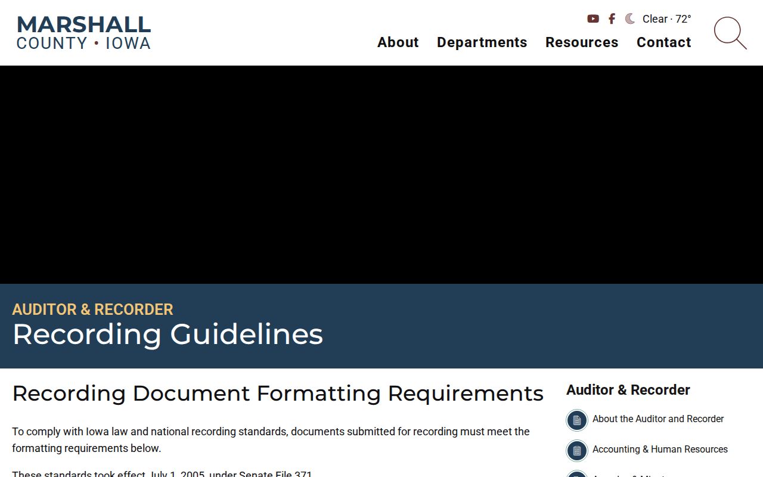Click the Recording Document Formatting Requirements heading

click(x=278, y=394)
